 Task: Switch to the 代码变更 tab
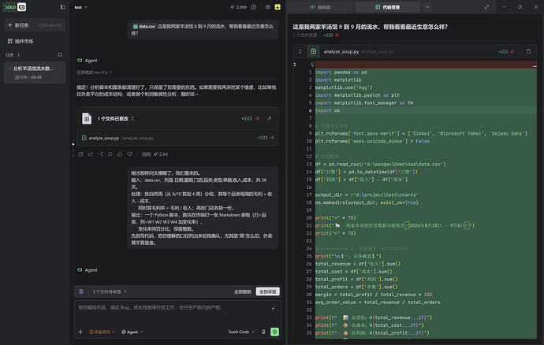click(388, 7)
